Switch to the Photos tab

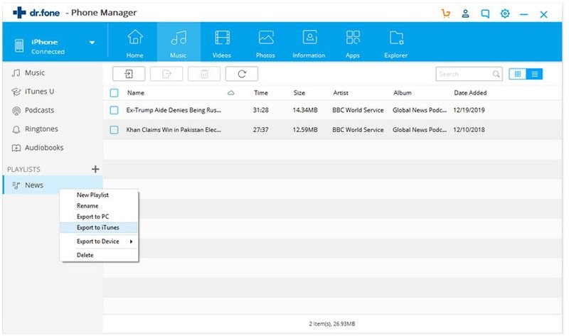[265, 43]
